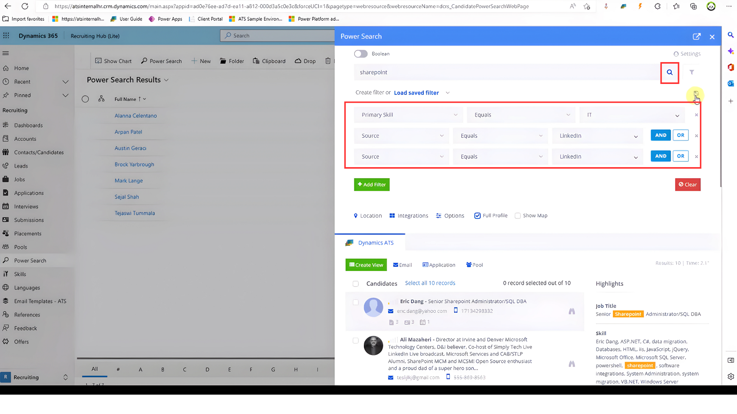Click Email action above candidates
The width and height of the screenshot is (737, 414).
402,265
